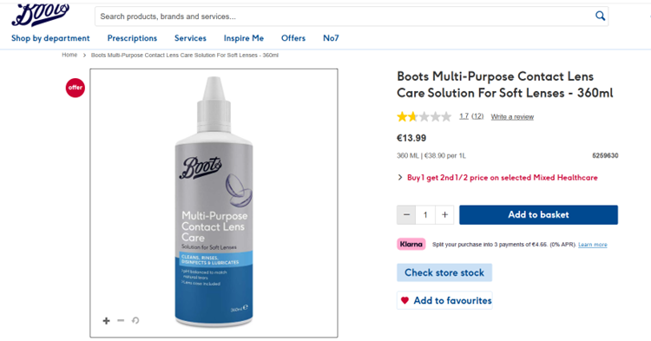Click the Klarna logo badge

[x=411, y=245]
